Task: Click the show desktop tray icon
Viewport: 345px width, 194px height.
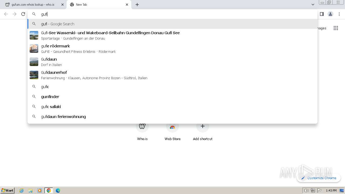Action: pyautogui.click(x=342, y=190)
